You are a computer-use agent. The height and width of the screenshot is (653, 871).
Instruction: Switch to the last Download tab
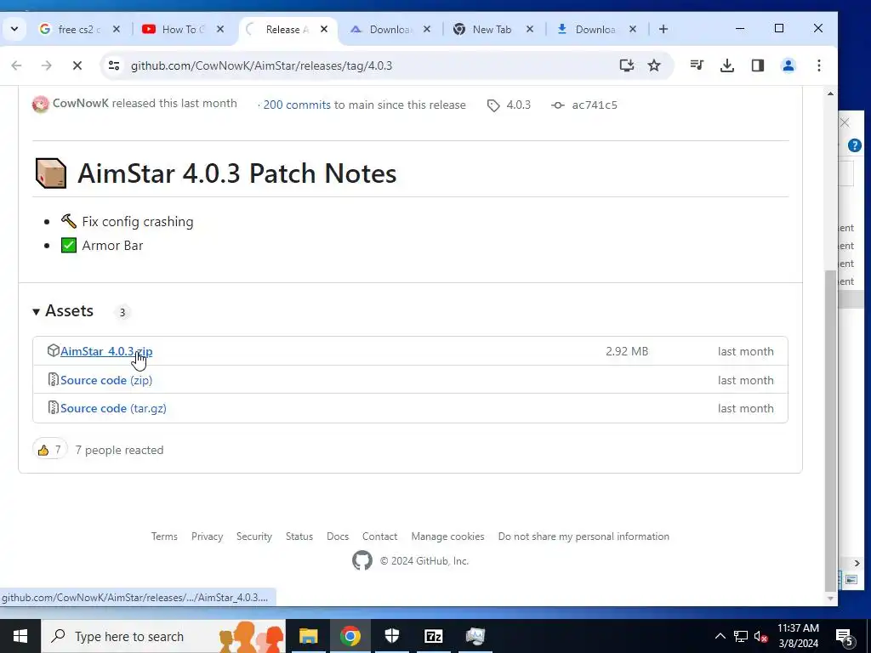coord(595,30)
